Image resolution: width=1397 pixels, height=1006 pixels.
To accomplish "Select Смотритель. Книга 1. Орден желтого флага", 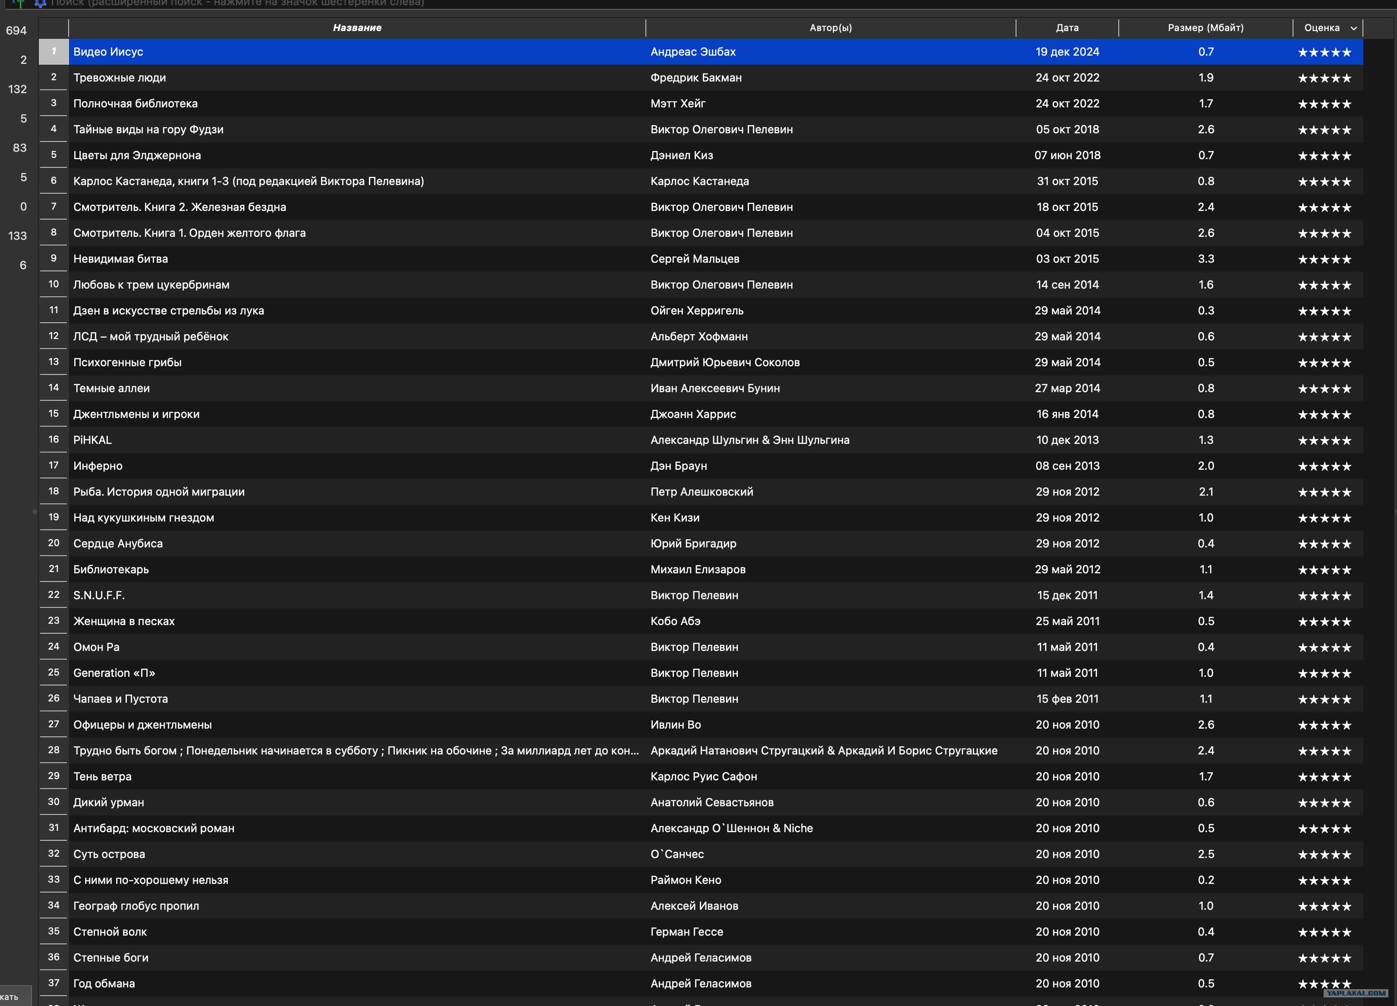I will pyautogui.click(x=189, y=233).
